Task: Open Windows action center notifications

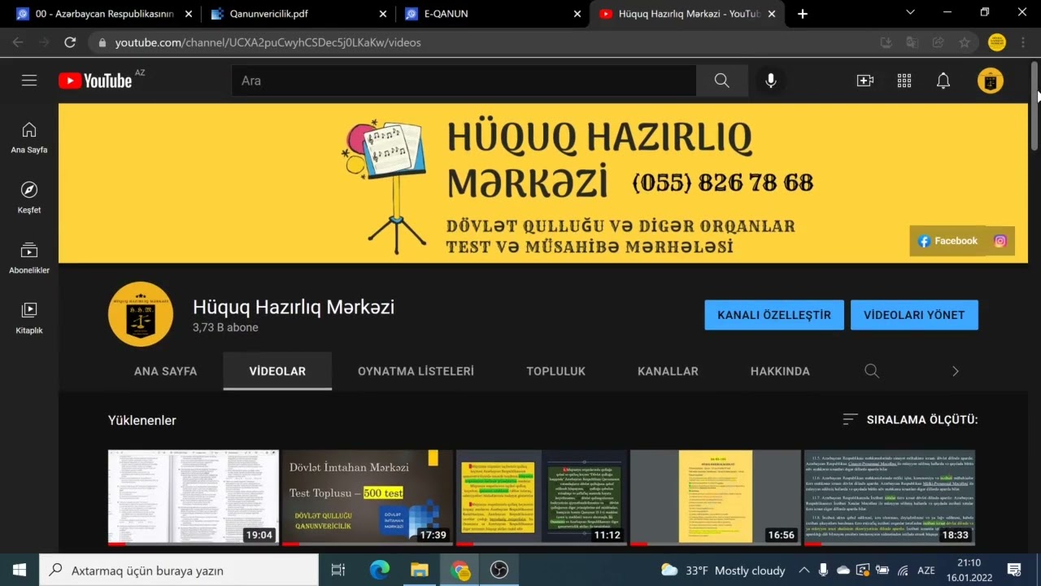Action: tap(1014, 570)
